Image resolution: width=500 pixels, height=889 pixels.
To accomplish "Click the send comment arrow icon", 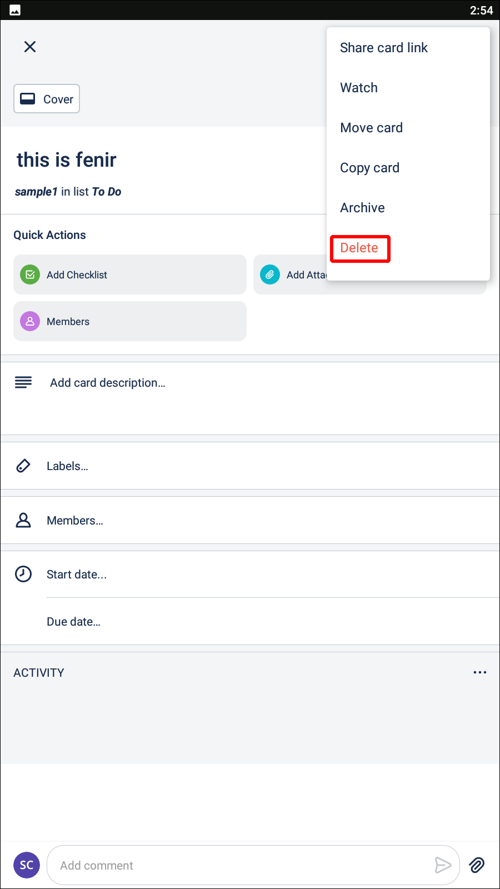I will [x=443, y=865].
